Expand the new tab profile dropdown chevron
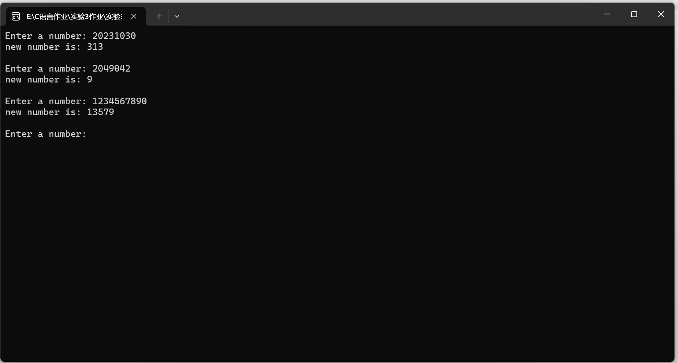Viewport: 678px width, 363px height. [x=177, y=16]
